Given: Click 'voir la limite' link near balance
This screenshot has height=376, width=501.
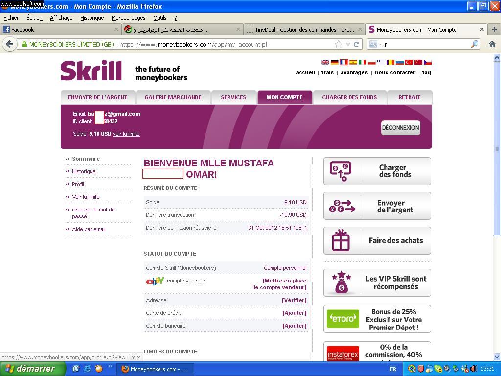Looking at the screenshot, I should coord(126,134).
